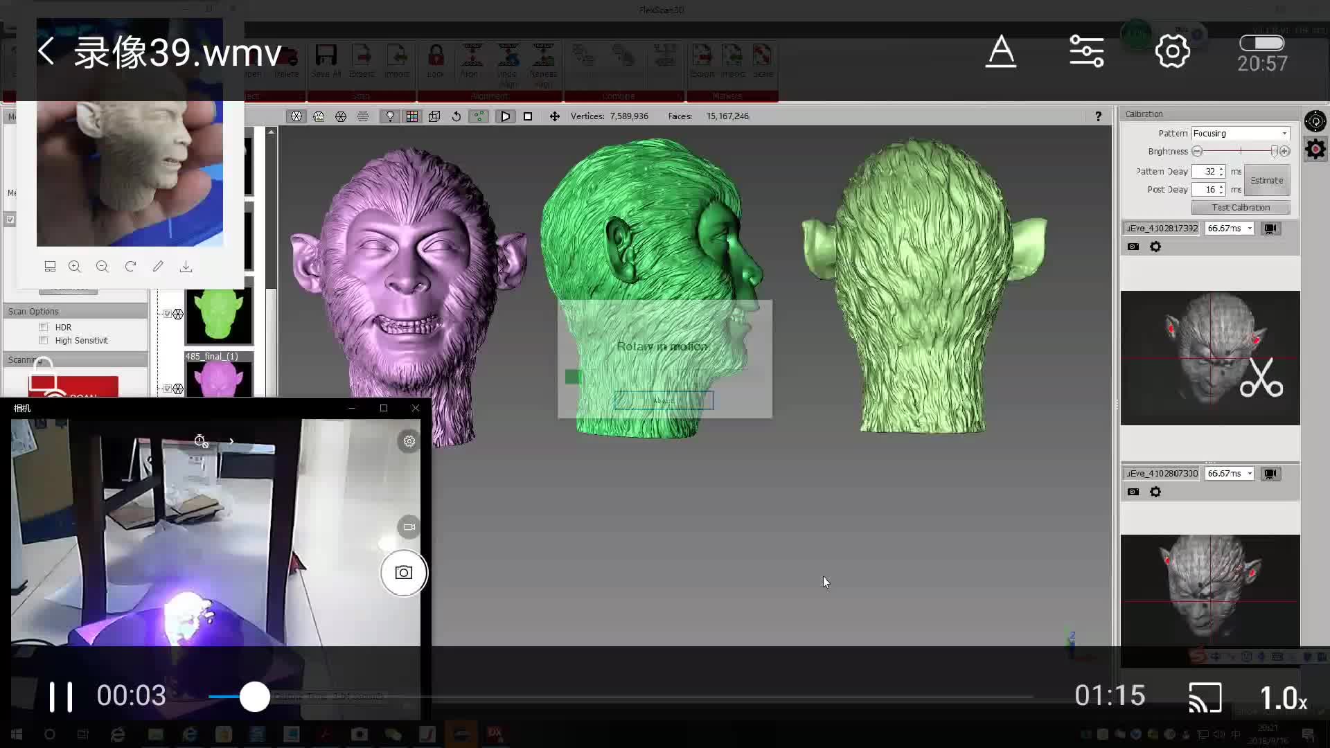Screen dimensions: 1330x748
Task: Select the move/pan crosshair tool
Action: 555,116
